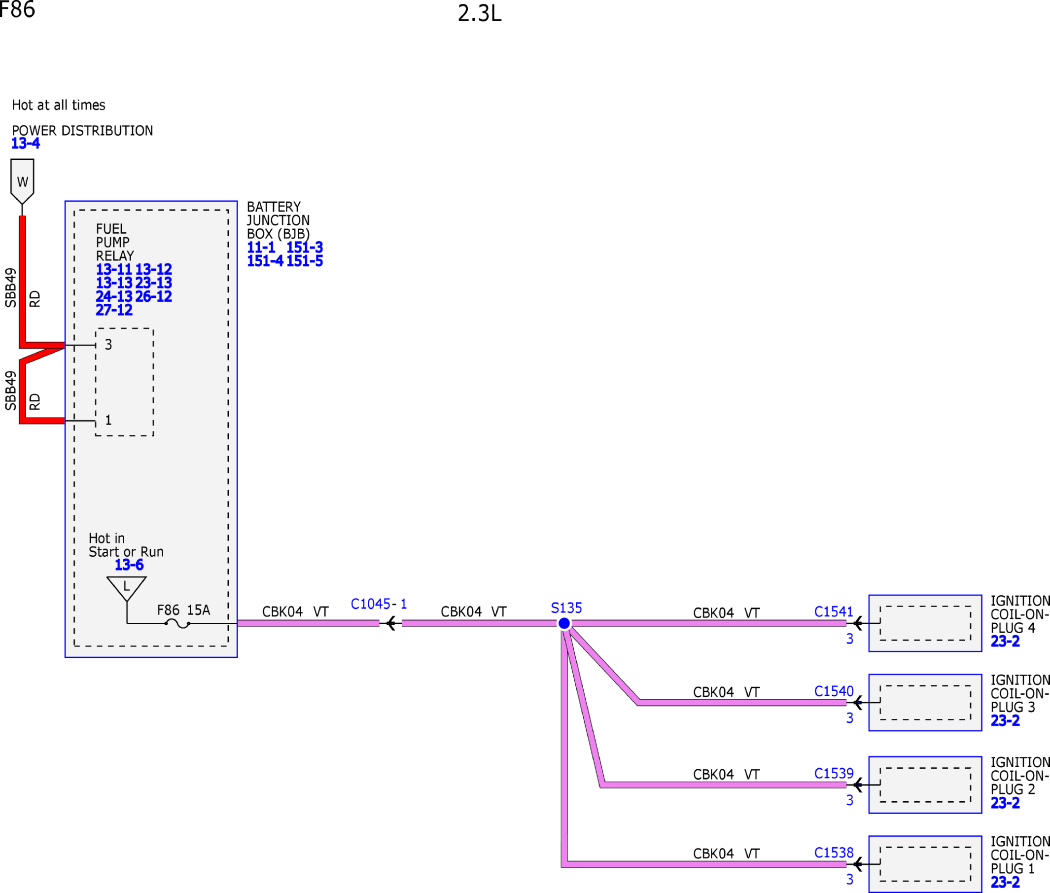Screen dimensions: 1050x893
Task: Select the S135 splice dot
Action: (564, 624)
